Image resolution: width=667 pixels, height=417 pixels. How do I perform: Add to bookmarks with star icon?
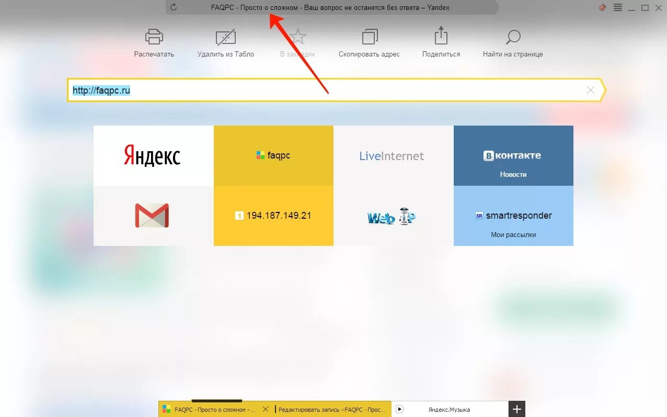pos(297,37)
